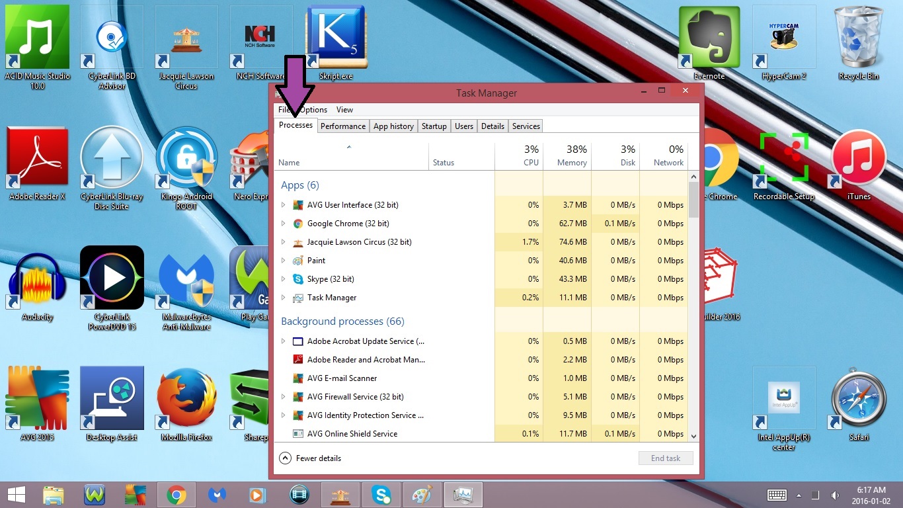Click the taskbar clock showing 6:17 AM
Screen dimensions: 903x508
click(871, 495)
